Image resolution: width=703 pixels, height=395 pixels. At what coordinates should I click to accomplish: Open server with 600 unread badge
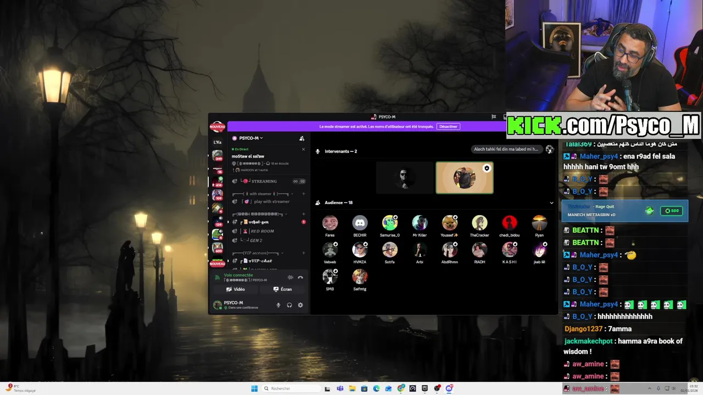click(x=217, y=247)
